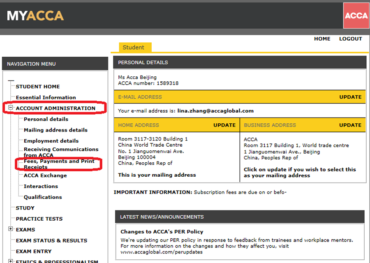Click the IMPORTANT INFORMATION subscription fees notice
This screenshot has width=370, height=263.
(200, 192)
